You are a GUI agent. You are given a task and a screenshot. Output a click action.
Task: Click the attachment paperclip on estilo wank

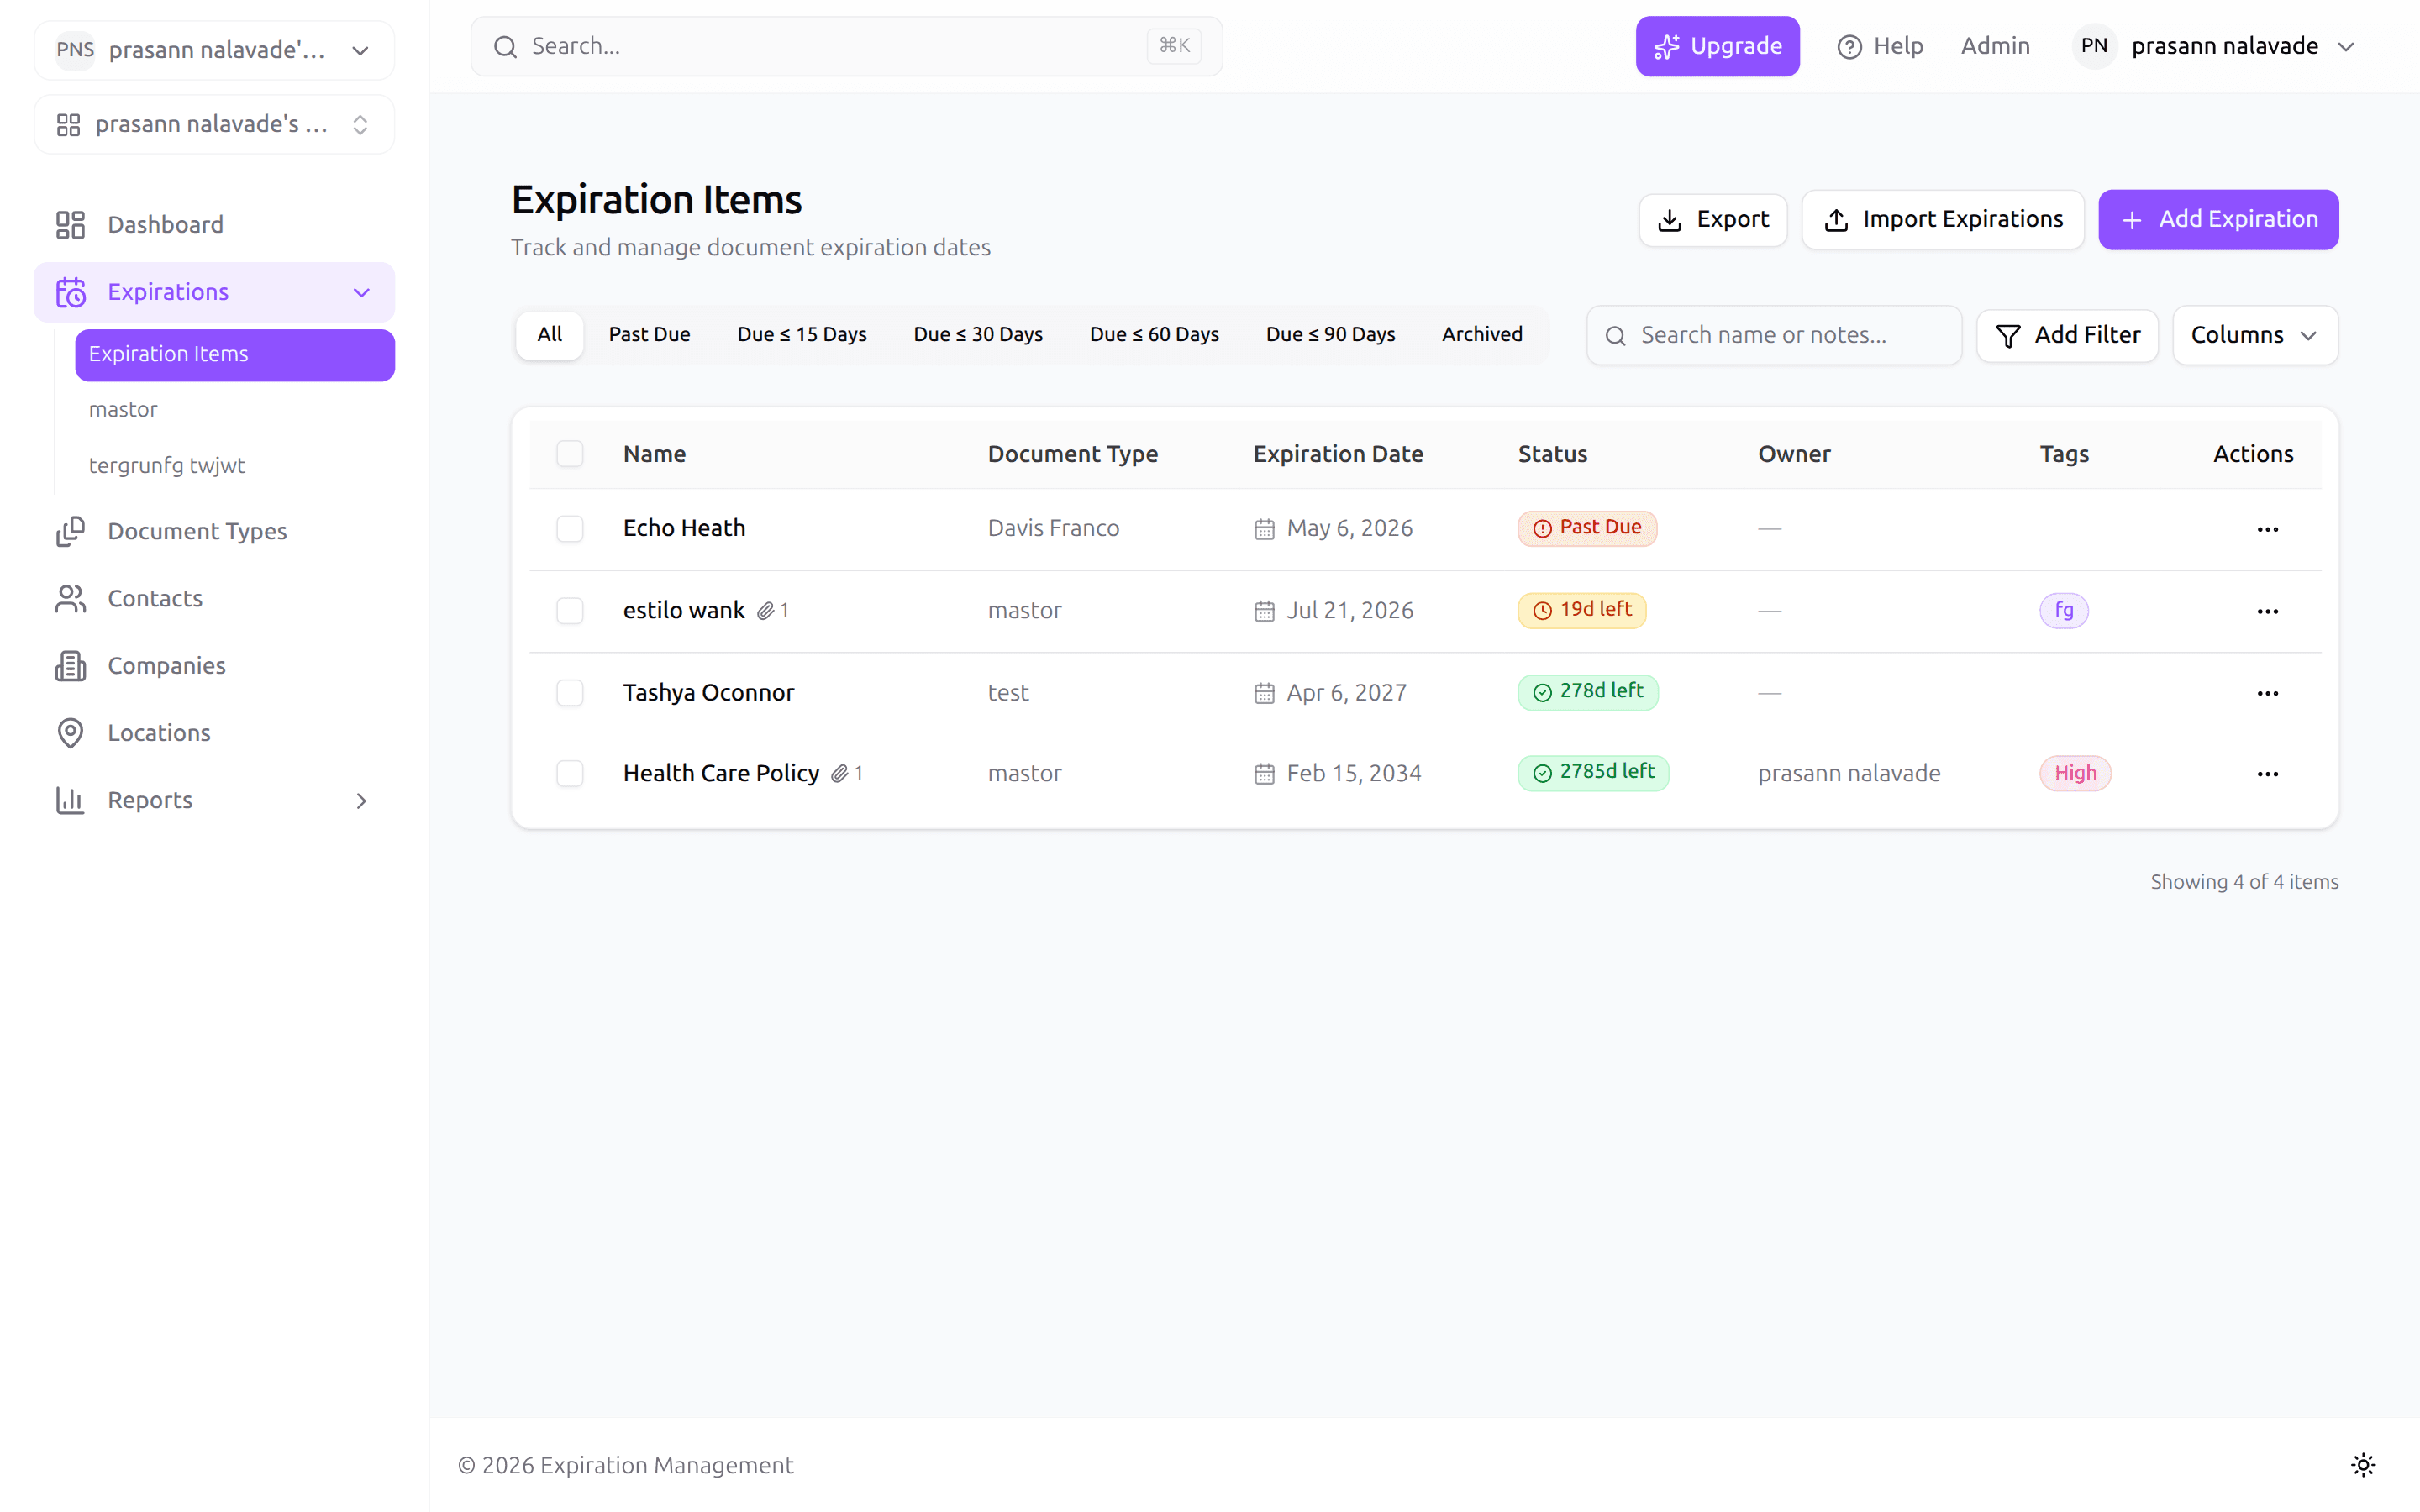coord(765,611)
